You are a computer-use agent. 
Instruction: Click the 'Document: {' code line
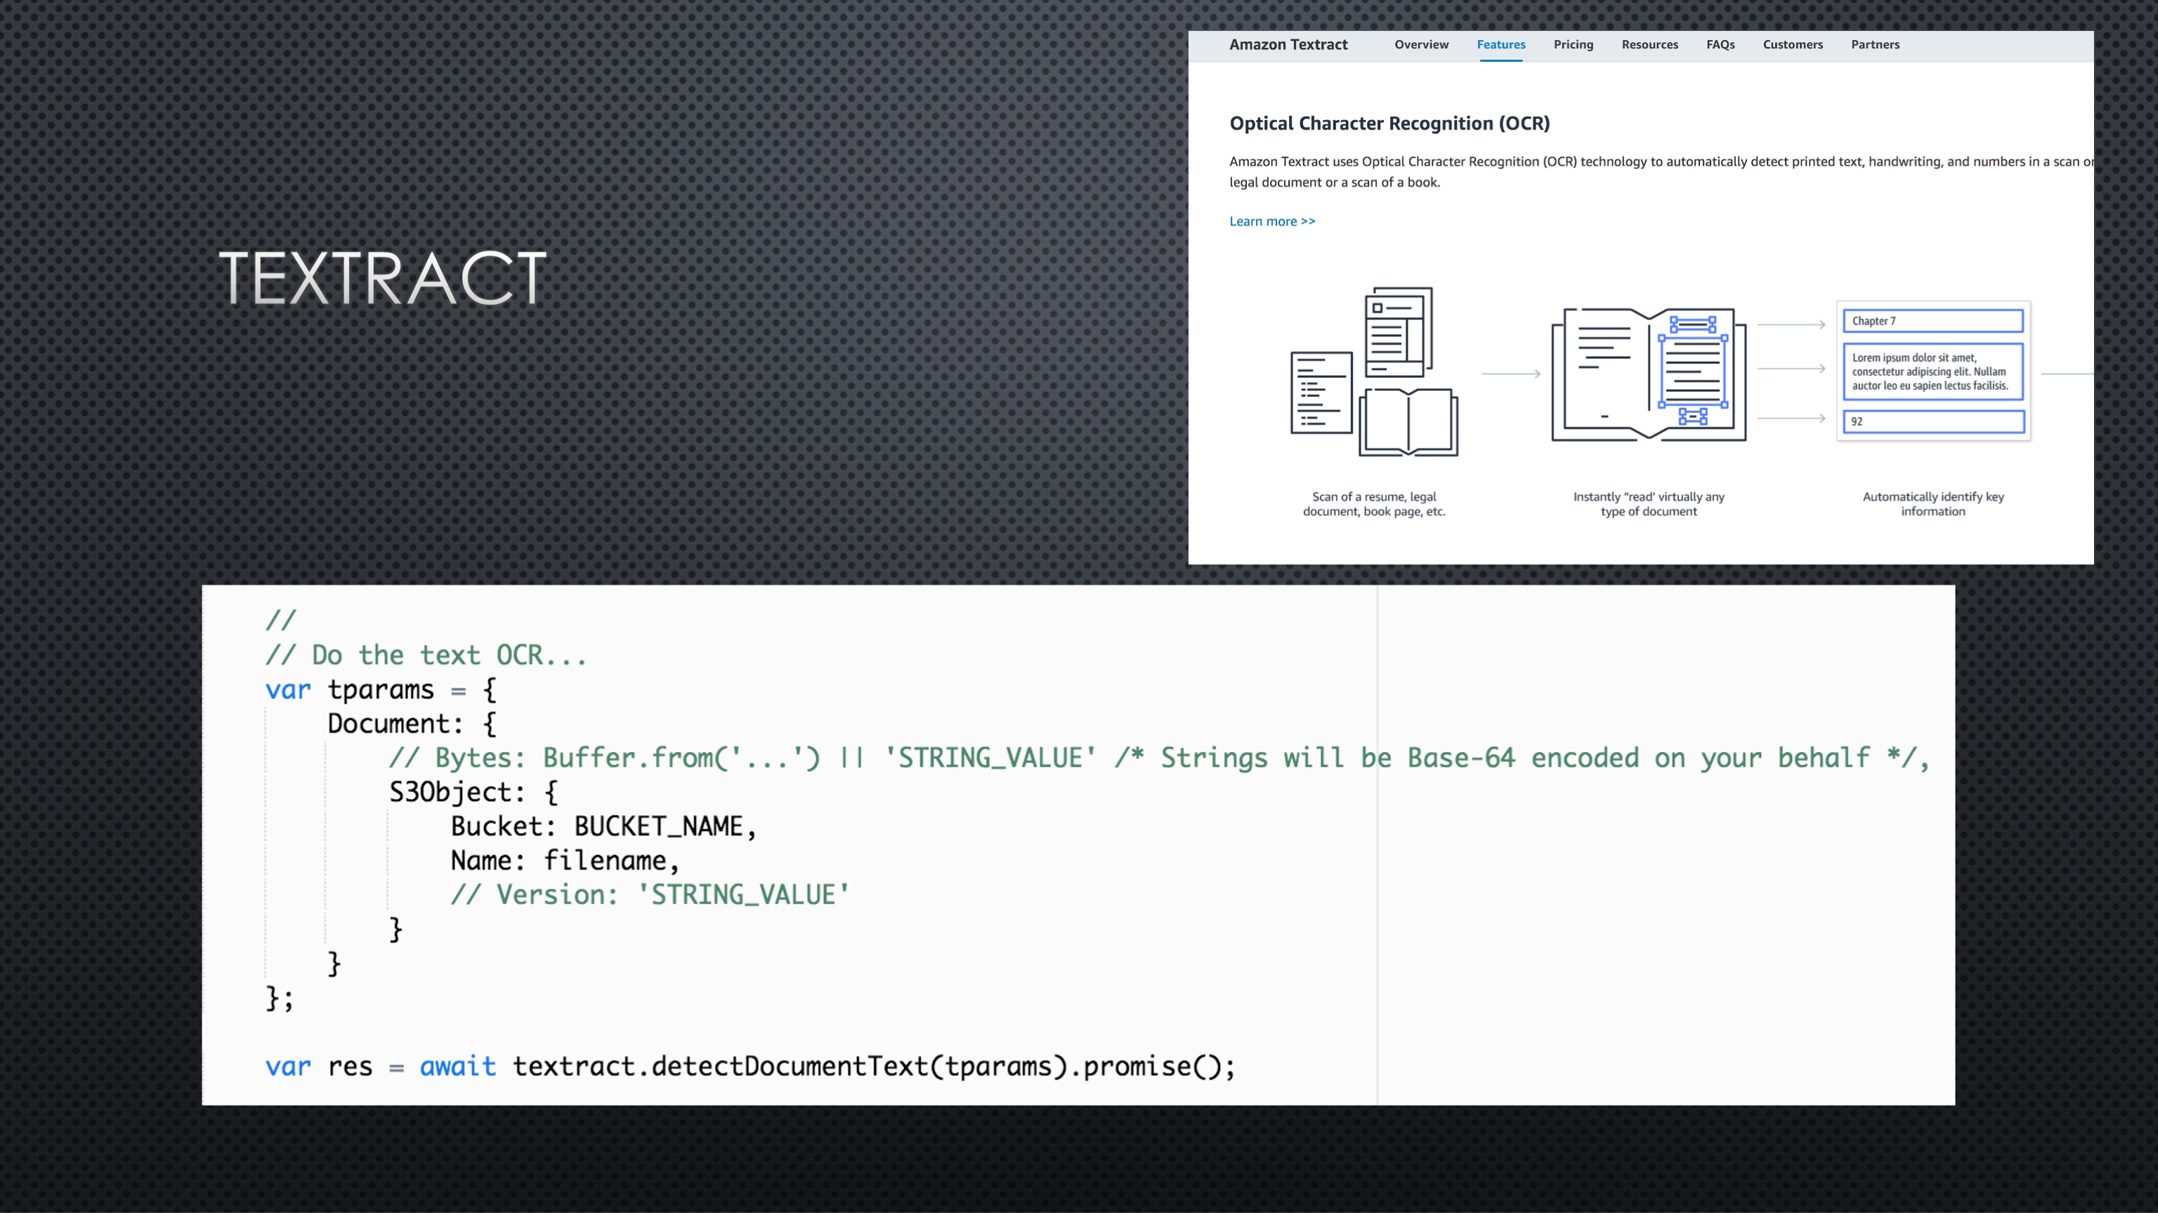(412, 724)
